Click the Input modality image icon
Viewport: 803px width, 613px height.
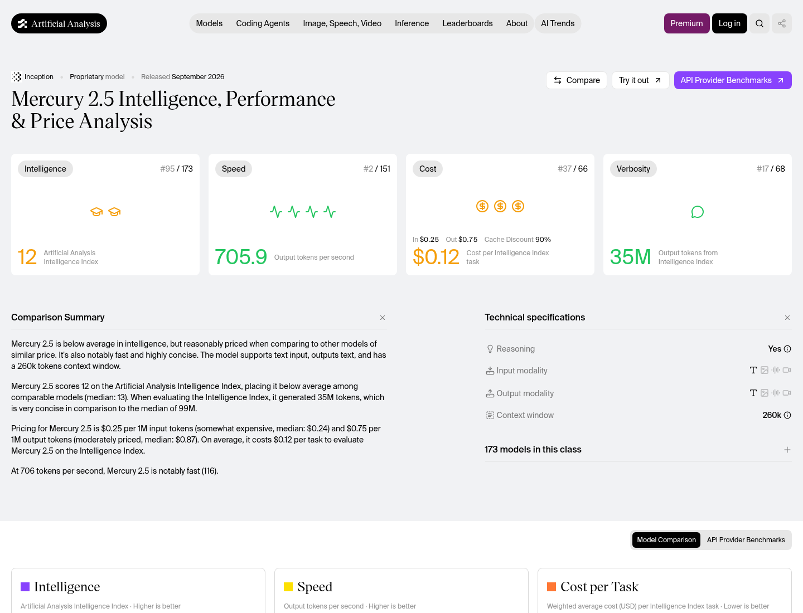pyautogui.click(x=765, y=370)
